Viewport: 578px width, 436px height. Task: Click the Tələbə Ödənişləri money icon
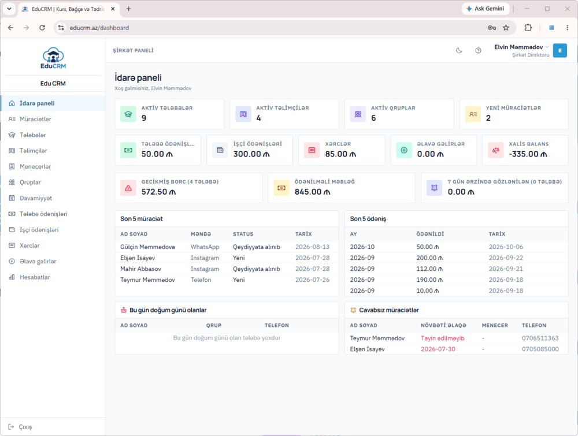click(128, 150)
